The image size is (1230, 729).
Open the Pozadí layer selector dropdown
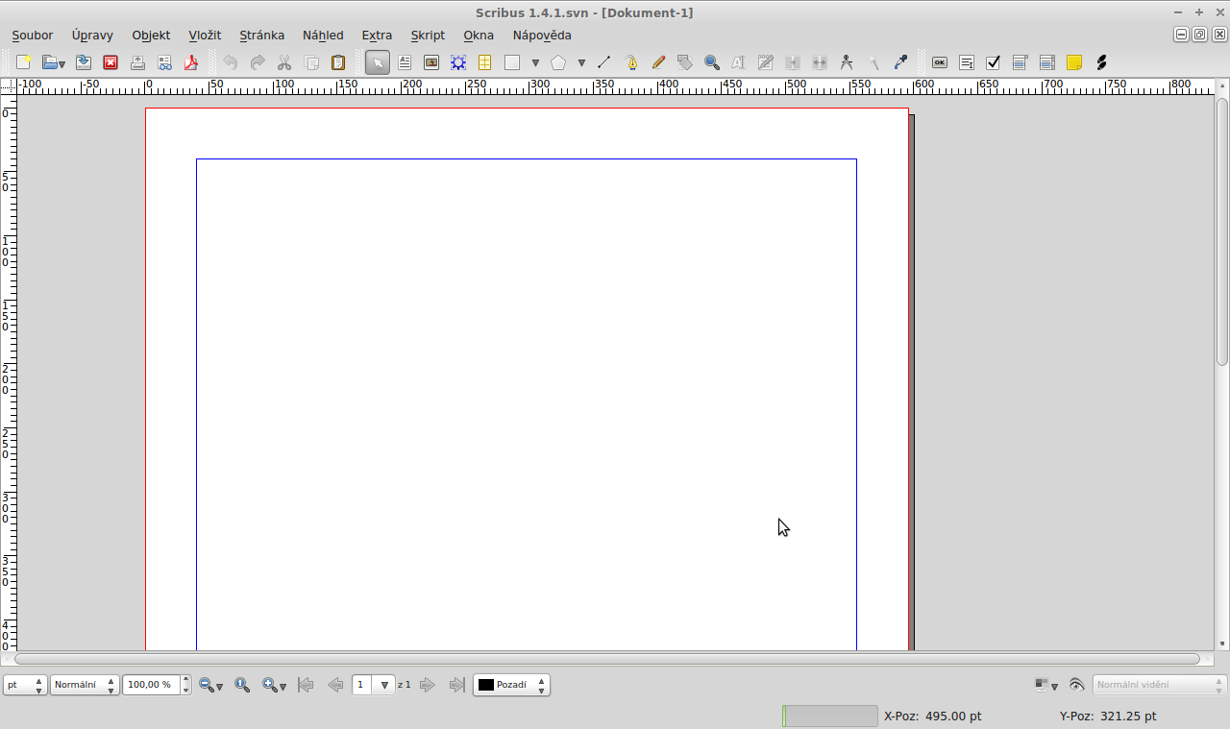coord(511,685)
